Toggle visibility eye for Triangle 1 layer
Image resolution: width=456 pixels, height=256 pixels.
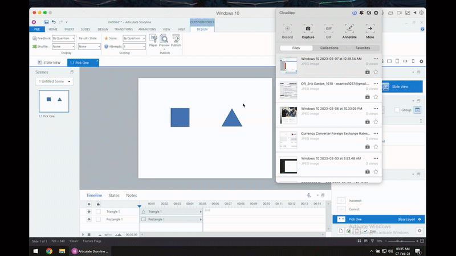click(89, 212)
